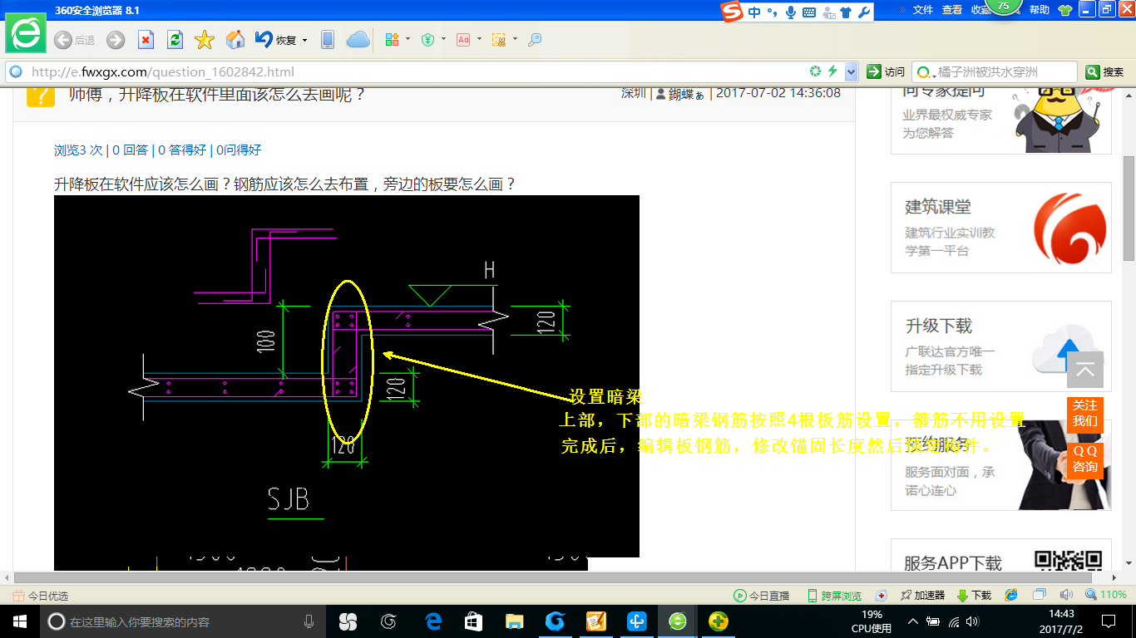Expand the translate tool dropdown arrow
1136x638 pixels.
480,39
